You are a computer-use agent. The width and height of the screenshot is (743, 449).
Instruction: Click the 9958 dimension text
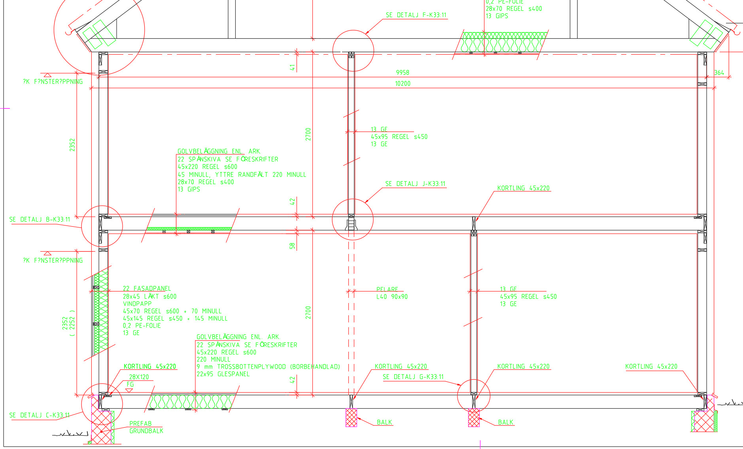point(403,73)
